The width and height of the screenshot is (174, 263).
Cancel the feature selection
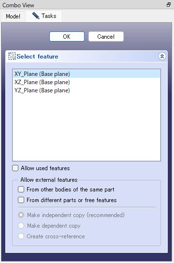(x=106, y=36)
